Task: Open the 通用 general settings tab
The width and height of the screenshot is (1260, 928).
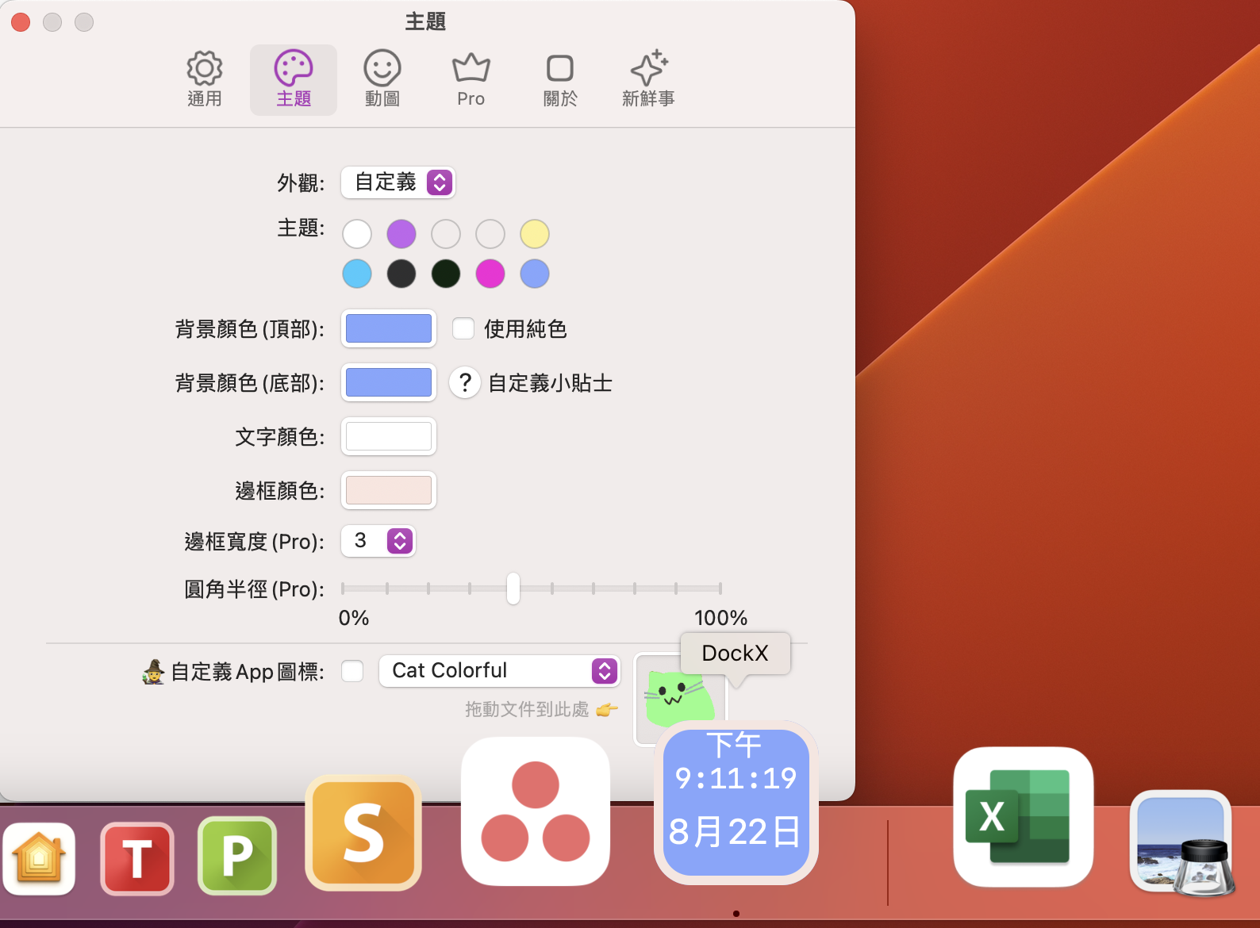Action: click(205, 79)
